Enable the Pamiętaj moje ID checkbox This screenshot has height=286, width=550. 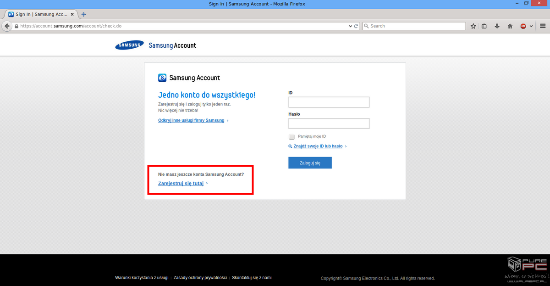292,137
